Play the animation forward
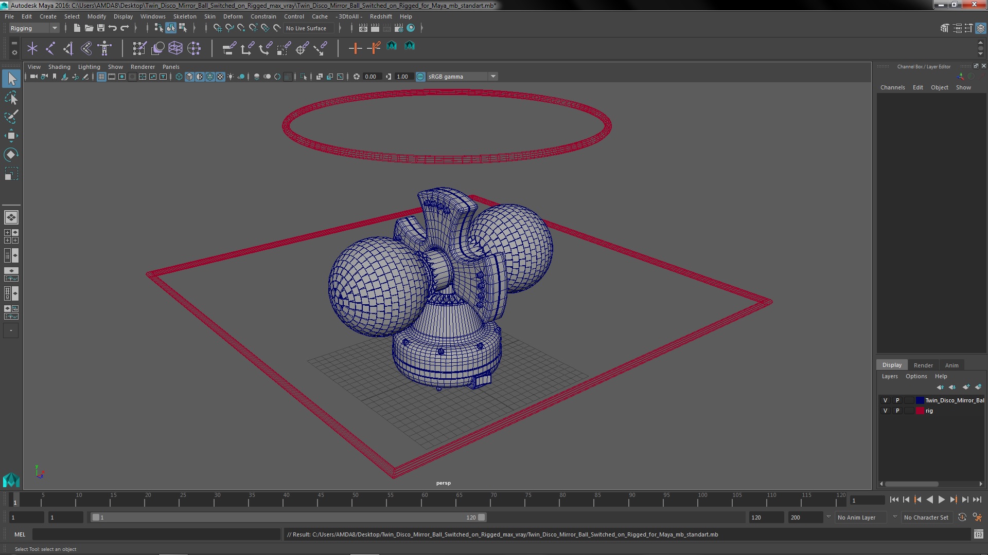 tap(941, 499)
